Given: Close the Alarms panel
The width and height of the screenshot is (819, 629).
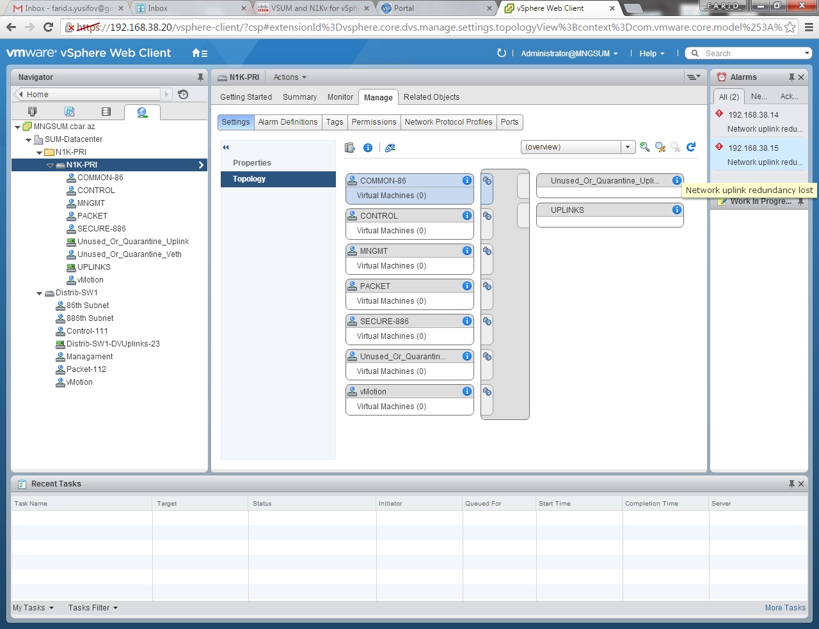Looking at the screenshot, I should coord(801,77).
